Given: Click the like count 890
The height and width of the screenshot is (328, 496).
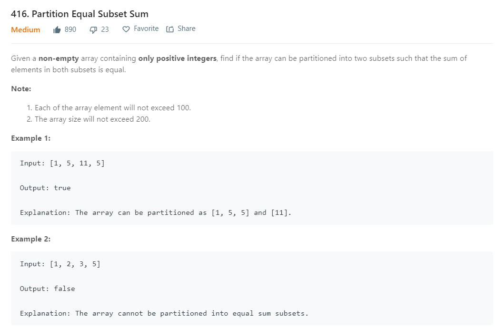Looking at the screenshot, I should [70, 29].
